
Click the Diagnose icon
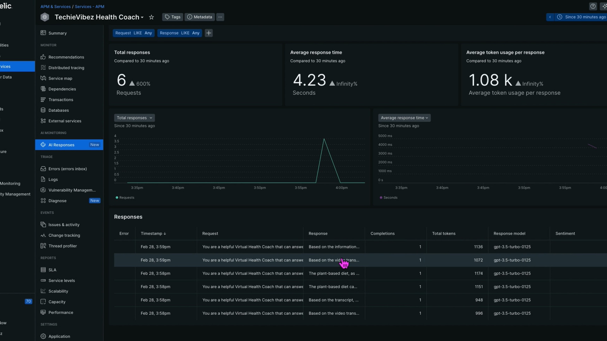pos(43,200)
